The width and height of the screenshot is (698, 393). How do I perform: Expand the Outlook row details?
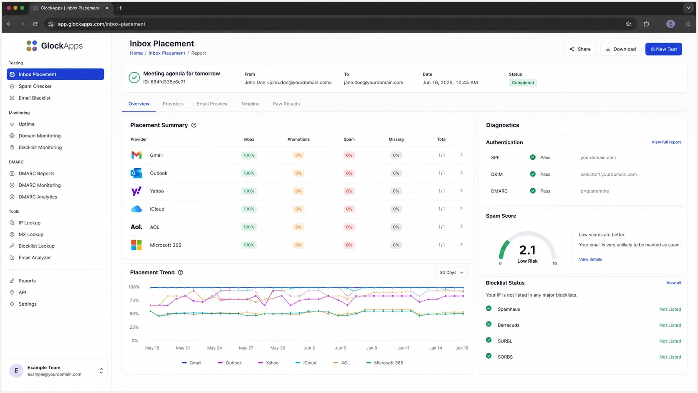click(x=461, y=173)
